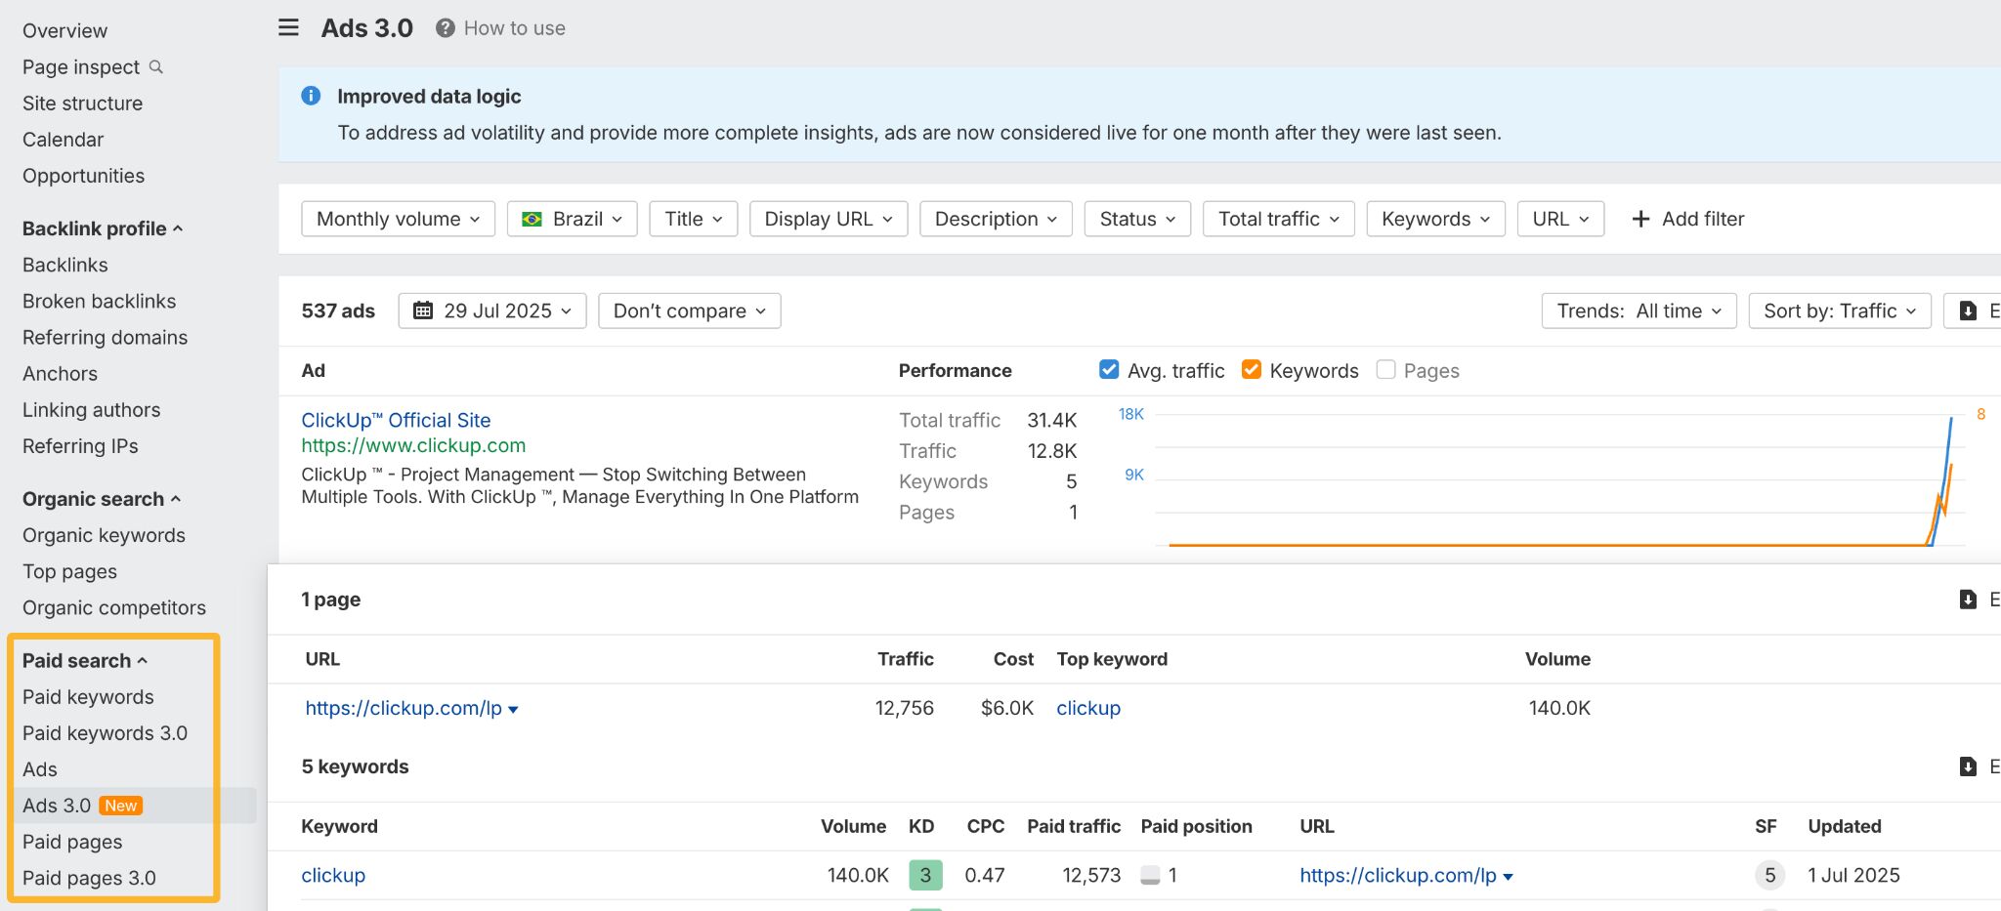Enable the Pages checkbox
The height and width of the screenshot is (911, 2001).
(1385, 370)
